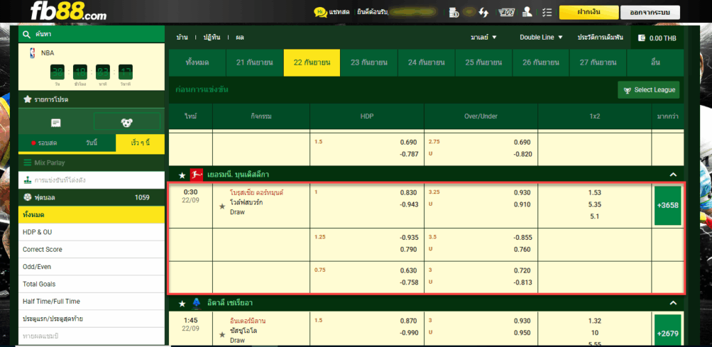The width and height of the screenshot is (712, 347).
Task: Click the Bundesliga league logo
Action: (x=196, y=175)
